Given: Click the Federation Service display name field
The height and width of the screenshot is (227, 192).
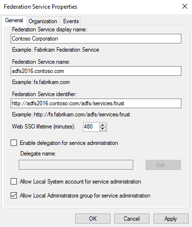Looking at the screenshot, I should click(96, 39).
